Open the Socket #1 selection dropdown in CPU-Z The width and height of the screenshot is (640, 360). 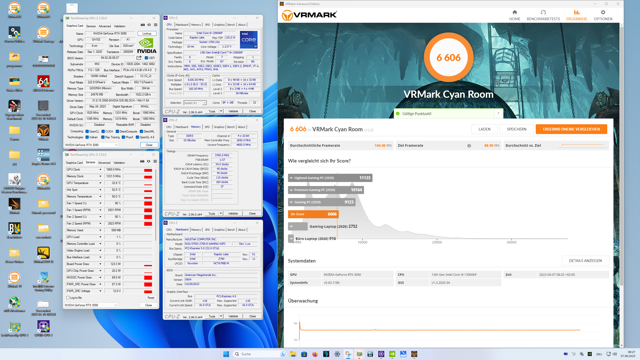(x=195, y=103)
